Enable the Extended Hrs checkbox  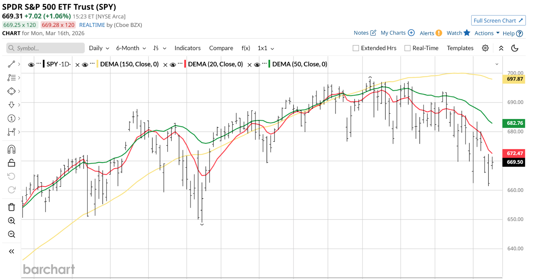(x=356, y=48)
